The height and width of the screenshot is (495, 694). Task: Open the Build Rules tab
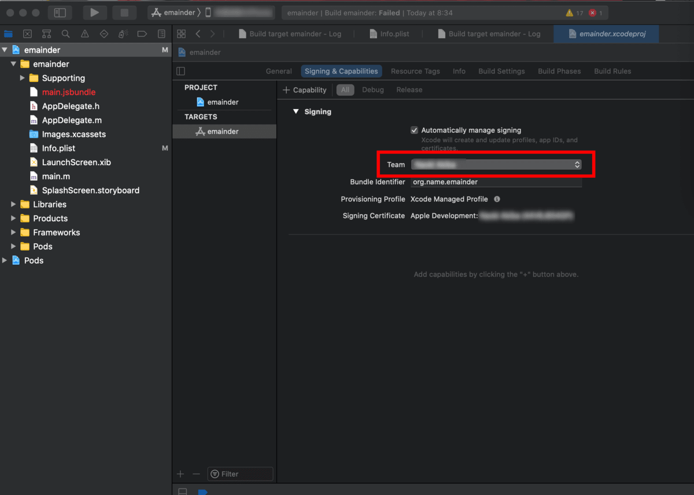click(612, 71)
